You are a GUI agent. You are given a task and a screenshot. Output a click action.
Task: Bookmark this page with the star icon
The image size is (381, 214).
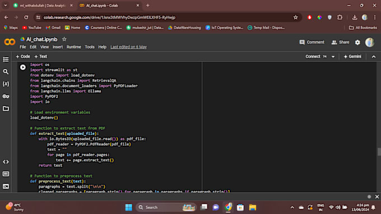pos(295,17)
